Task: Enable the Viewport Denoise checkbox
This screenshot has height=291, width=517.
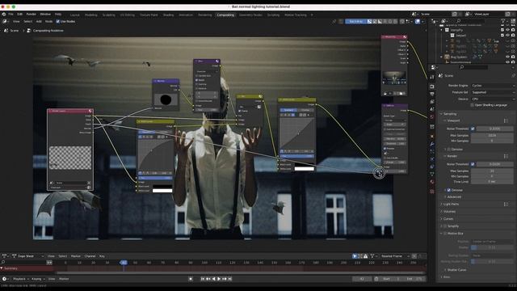Action: pos(449,150)
